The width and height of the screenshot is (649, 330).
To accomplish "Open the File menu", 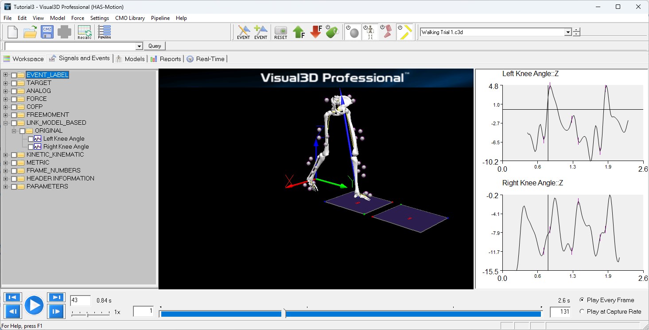I will [x=8, y=18].
